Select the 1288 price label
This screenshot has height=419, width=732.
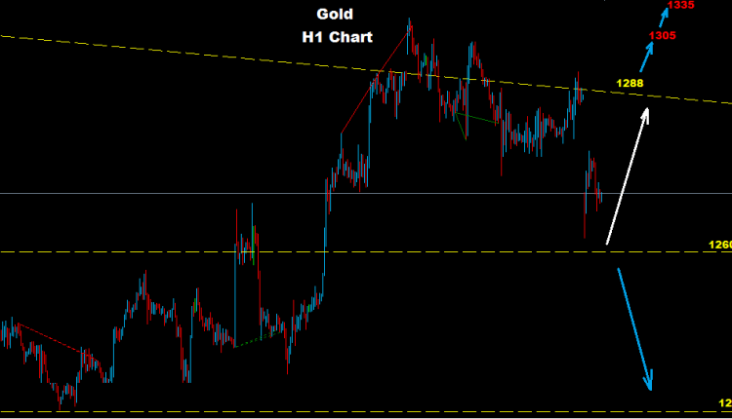pos(630,83)
